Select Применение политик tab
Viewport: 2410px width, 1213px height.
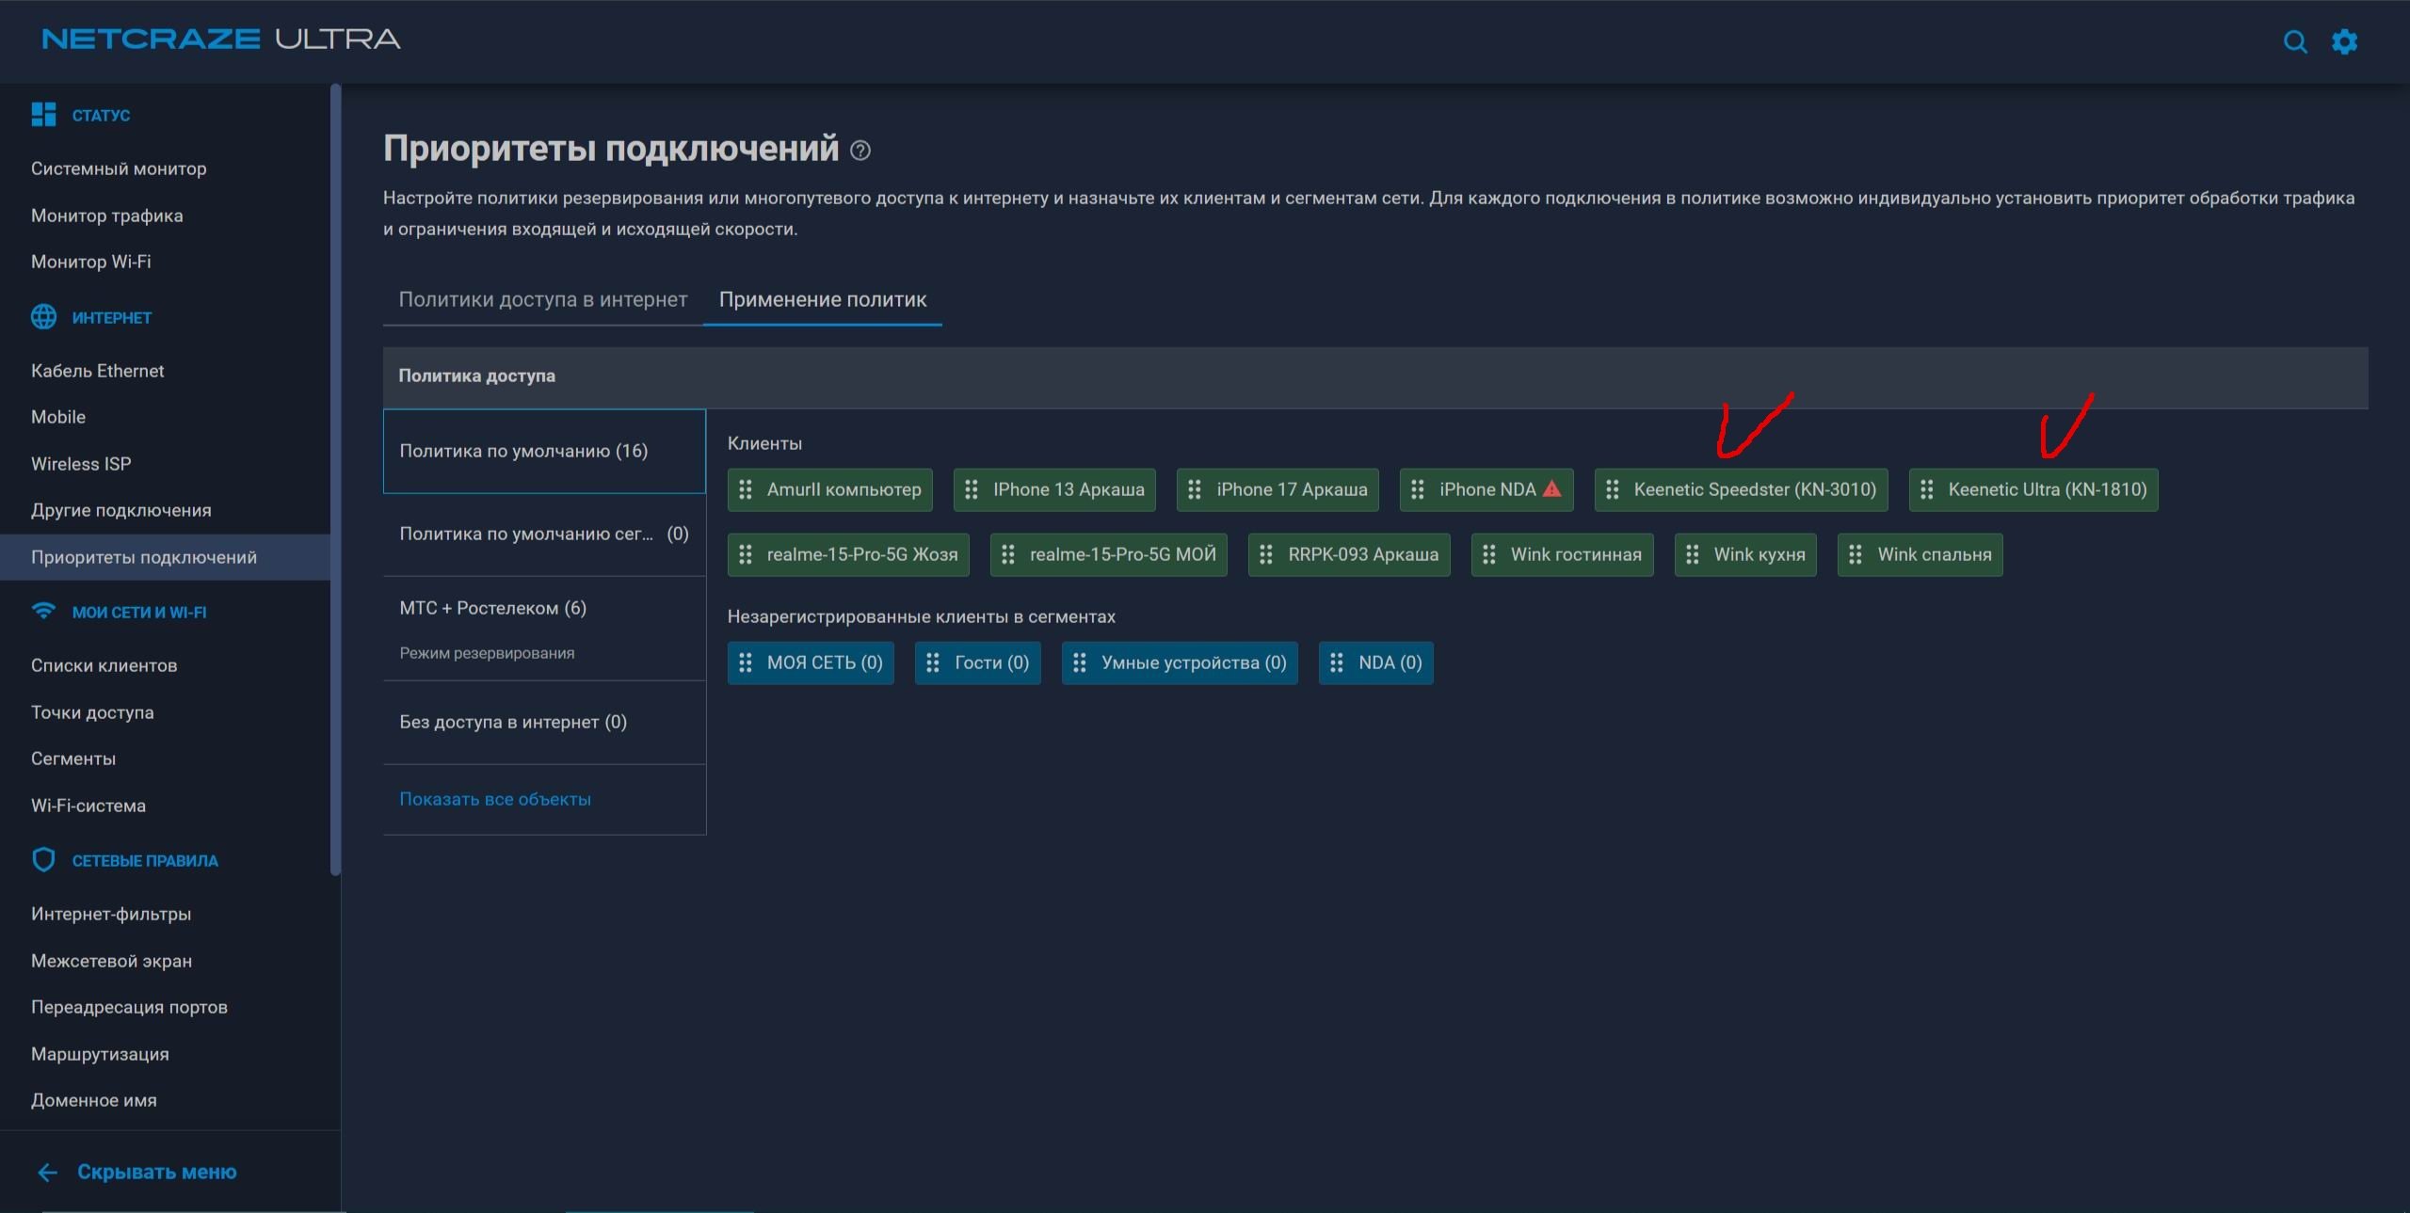pos(823,299)
